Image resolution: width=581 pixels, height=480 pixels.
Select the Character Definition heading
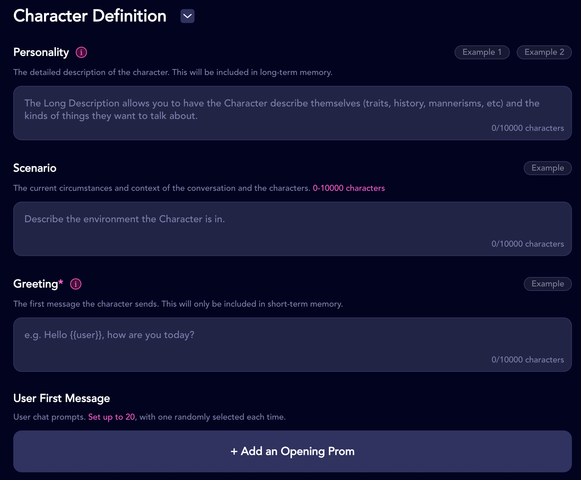tap(90, 16)
